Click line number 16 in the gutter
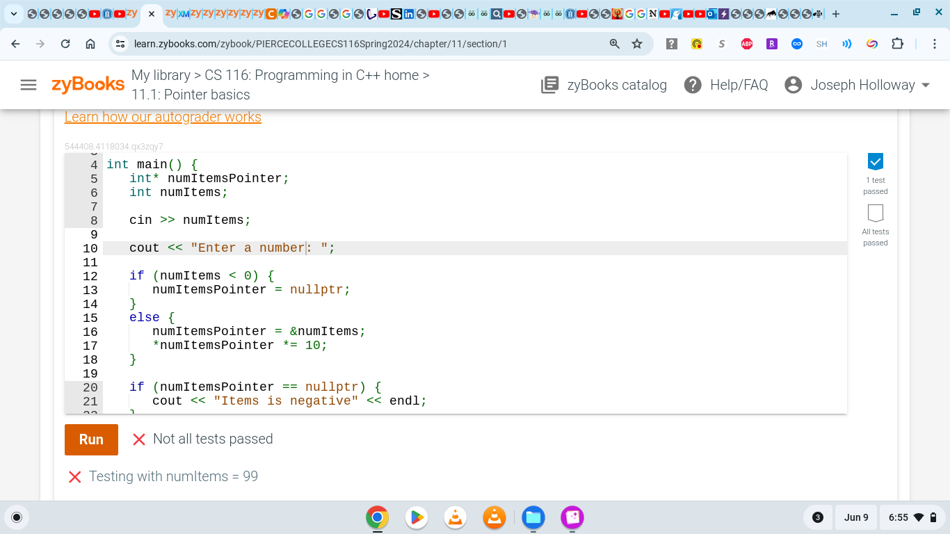950x534 pixels. 90,332
